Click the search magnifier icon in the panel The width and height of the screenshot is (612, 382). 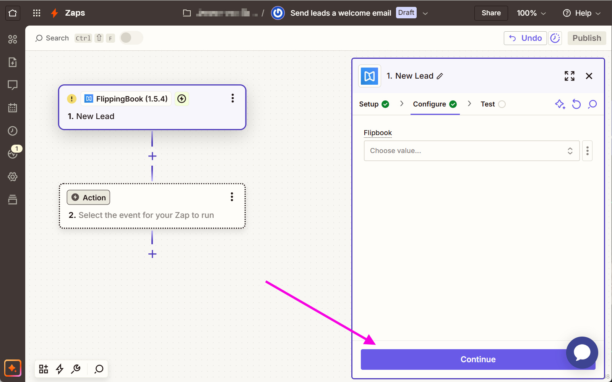point(593,104)
